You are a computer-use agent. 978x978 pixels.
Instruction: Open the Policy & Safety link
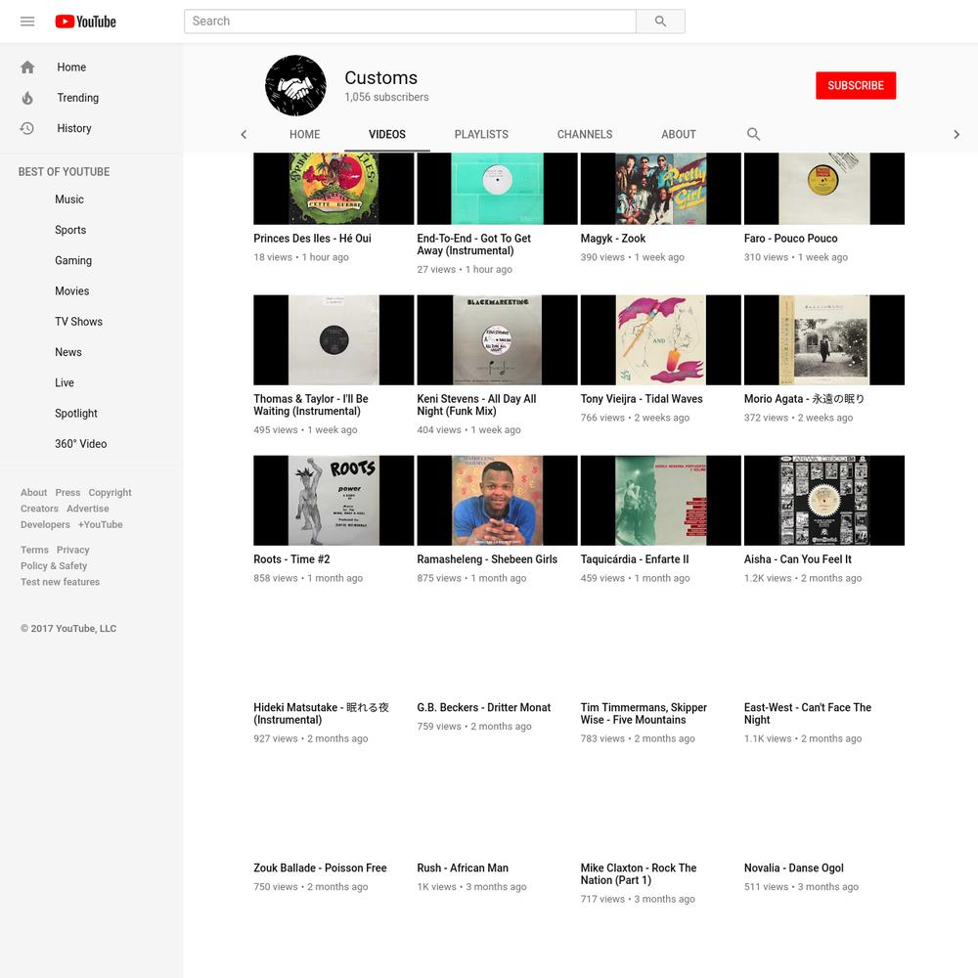pyautogui.click(x=54, y=566)
